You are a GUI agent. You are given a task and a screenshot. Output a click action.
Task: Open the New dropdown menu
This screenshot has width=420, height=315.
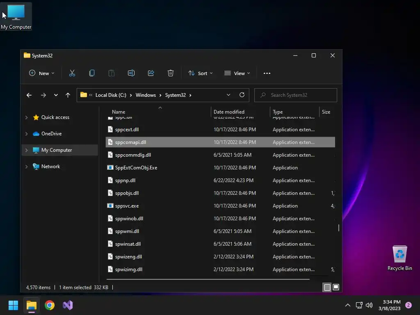pos(41,73)
